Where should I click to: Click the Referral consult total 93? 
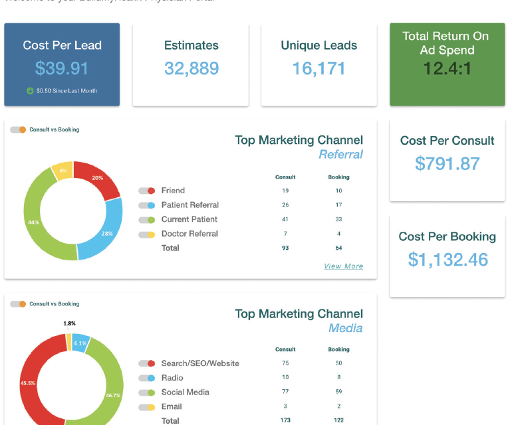click(285, 248)
